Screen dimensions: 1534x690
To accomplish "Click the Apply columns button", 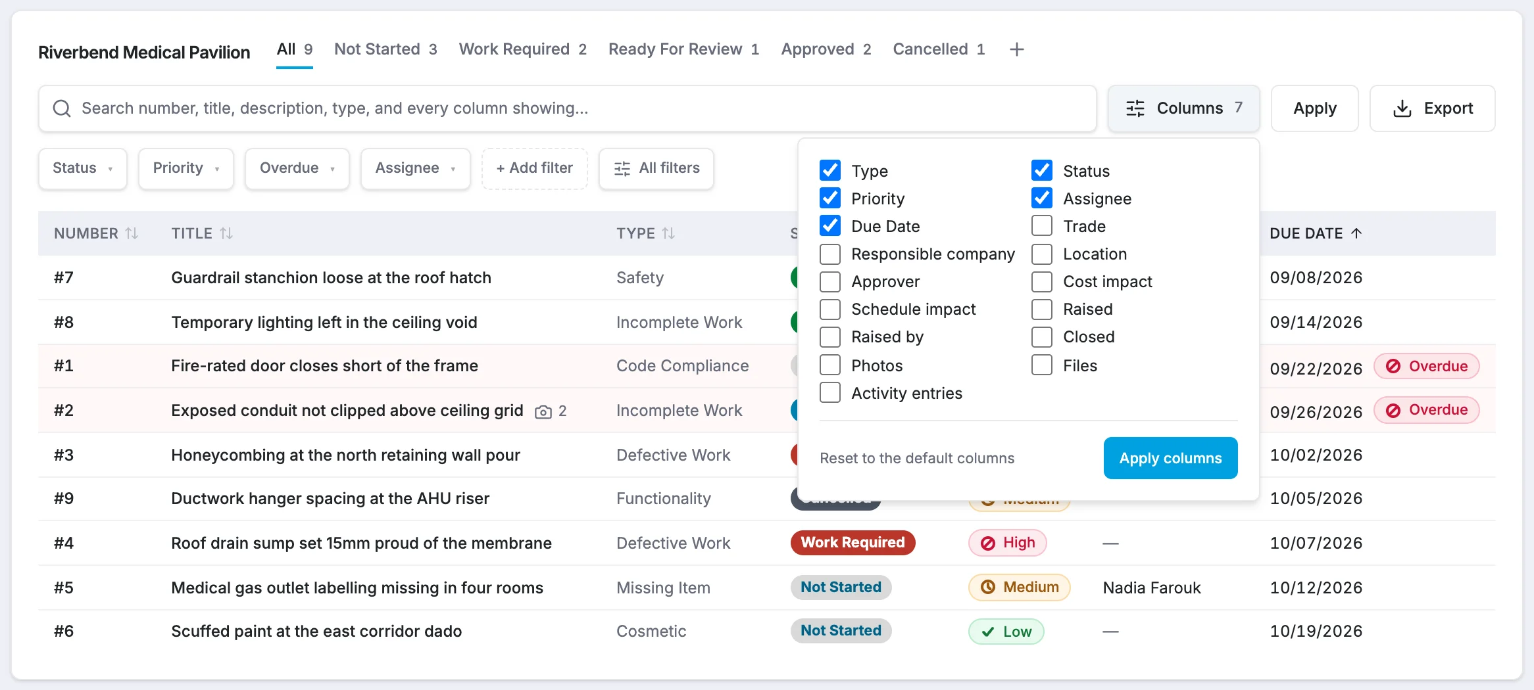I will pyautogui.click(x=1171, y=458).
